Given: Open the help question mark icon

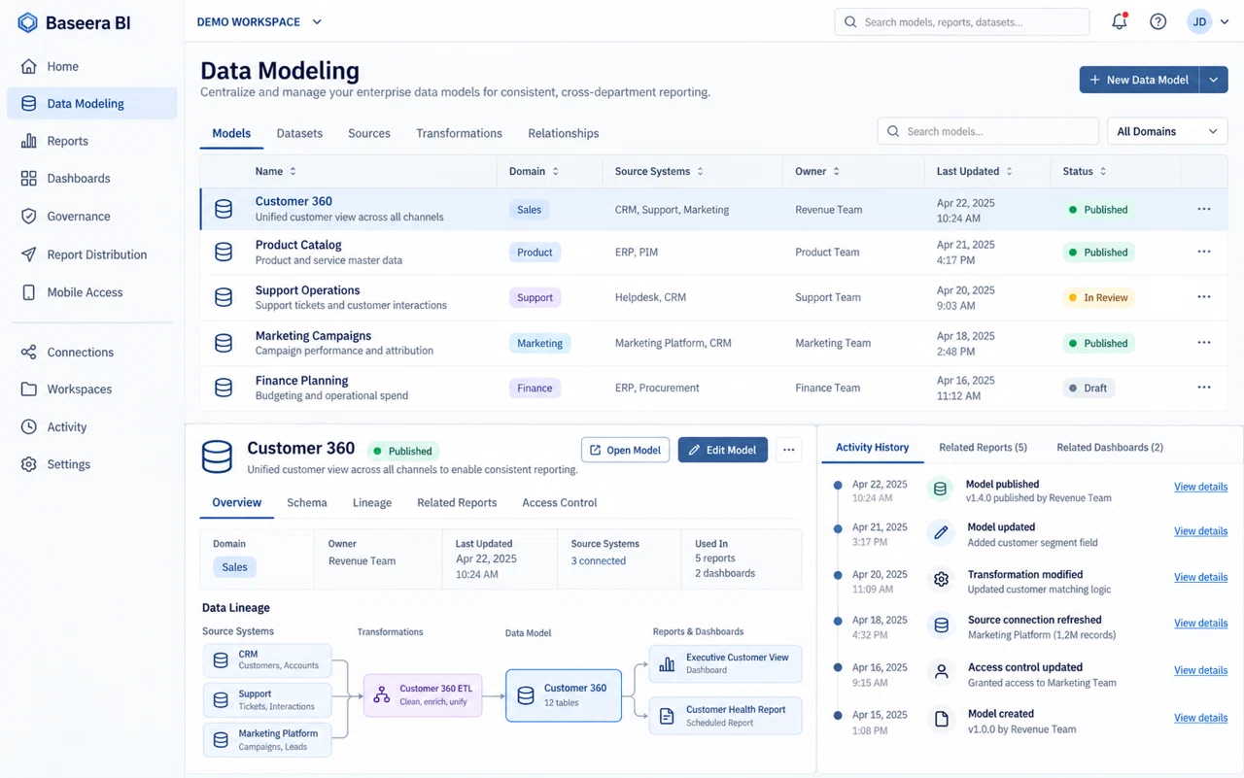Looking at the screenshot, I should (x=1158, y=21).
